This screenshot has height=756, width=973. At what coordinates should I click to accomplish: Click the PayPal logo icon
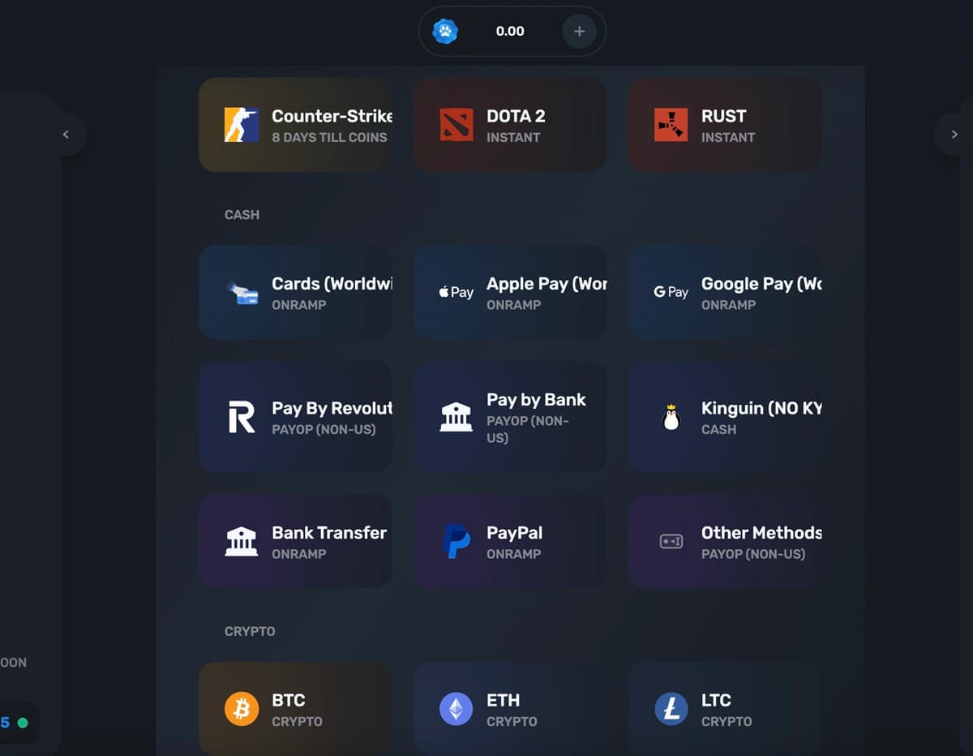[456, 542]
